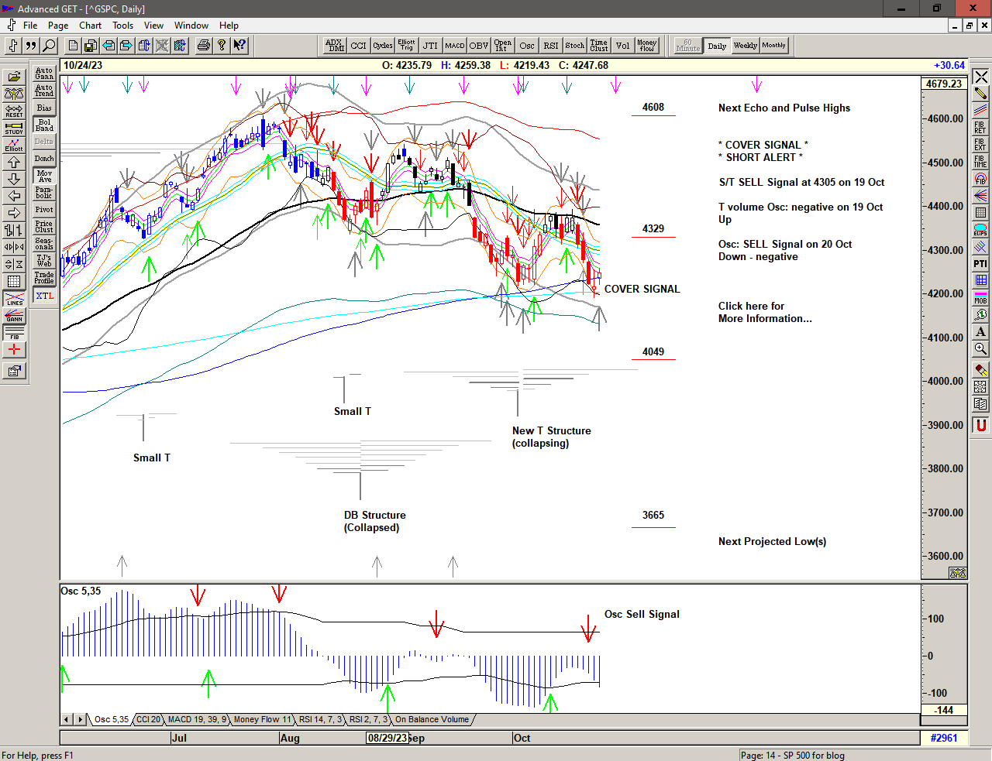Click the RESET scale icon
This screenshot has width=992, height=761.
tap(14, 111)
